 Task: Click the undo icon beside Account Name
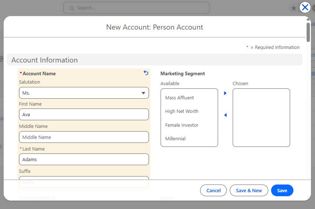[x=146, y=73]
